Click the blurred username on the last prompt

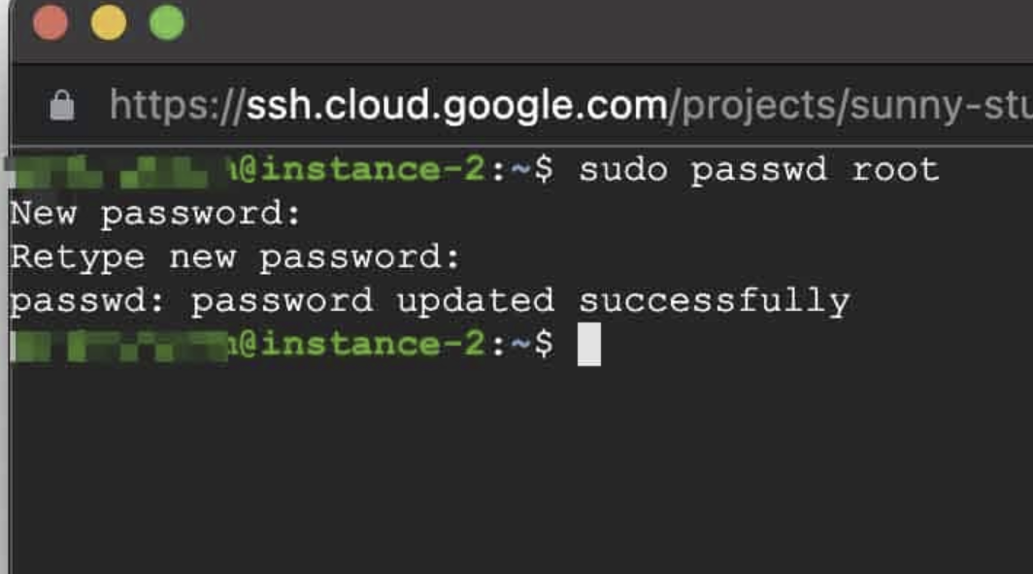coord(119,346)
